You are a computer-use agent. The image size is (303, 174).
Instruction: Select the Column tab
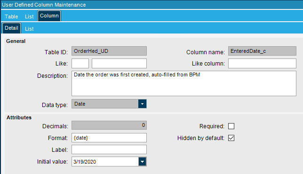[x=49, y=16]
